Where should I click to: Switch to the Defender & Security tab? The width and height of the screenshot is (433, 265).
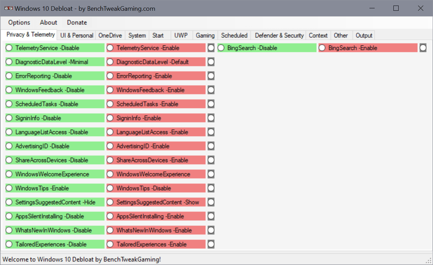pyautogui.click(x=279, y=35)
